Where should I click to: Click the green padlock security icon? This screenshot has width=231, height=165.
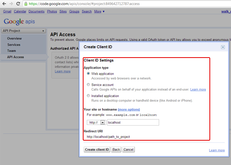tap(26, 4)
